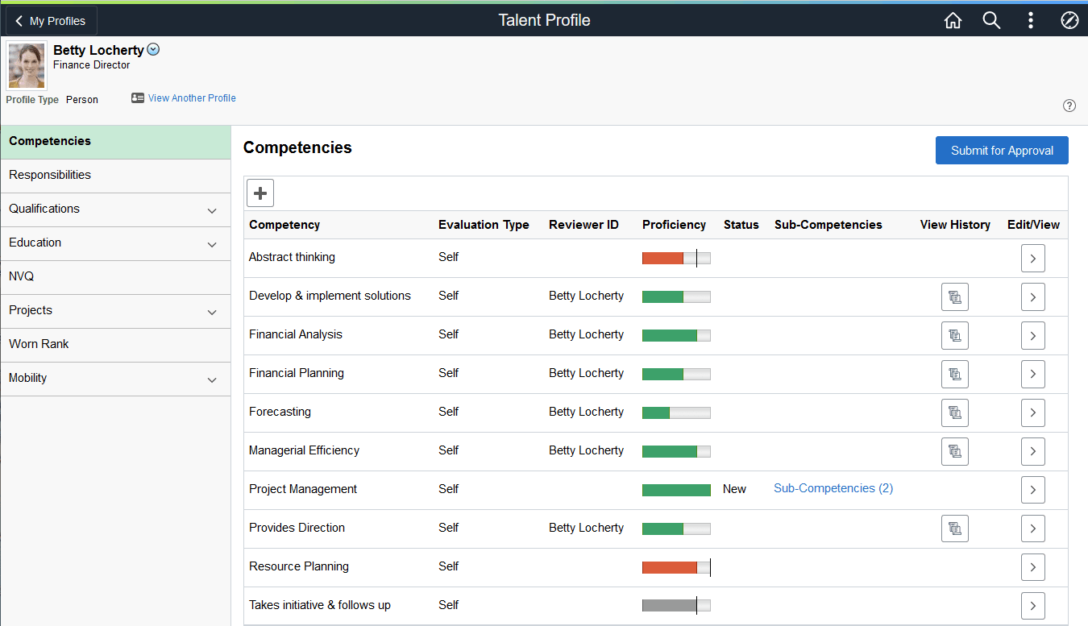
Task: Open View History for Forecasting
Action: (x=955, y=412)
